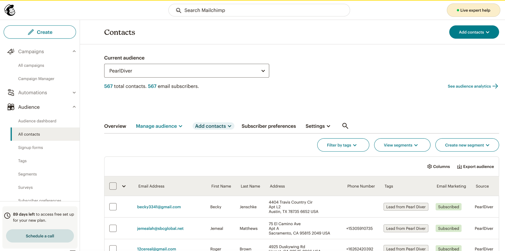Screen dimensions: 505x251
Task: Click the Export audience download icon
Action: (x=459, y=167)
